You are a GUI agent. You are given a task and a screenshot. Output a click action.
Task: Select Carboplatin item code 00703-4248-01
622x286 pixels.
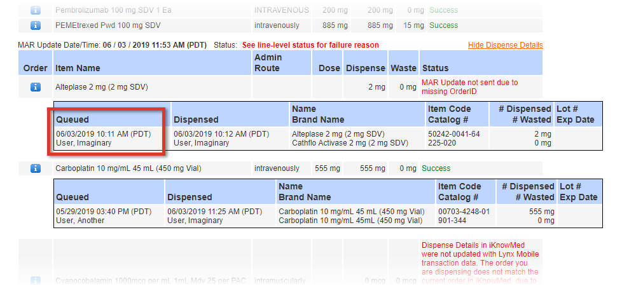coord(464,212)
